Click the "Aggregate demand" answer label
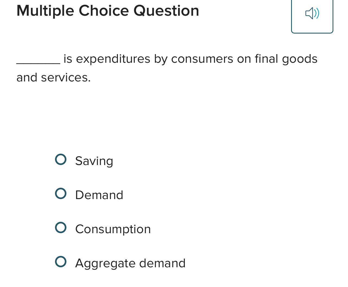348x287 pixels. click(x=130, y=263)
